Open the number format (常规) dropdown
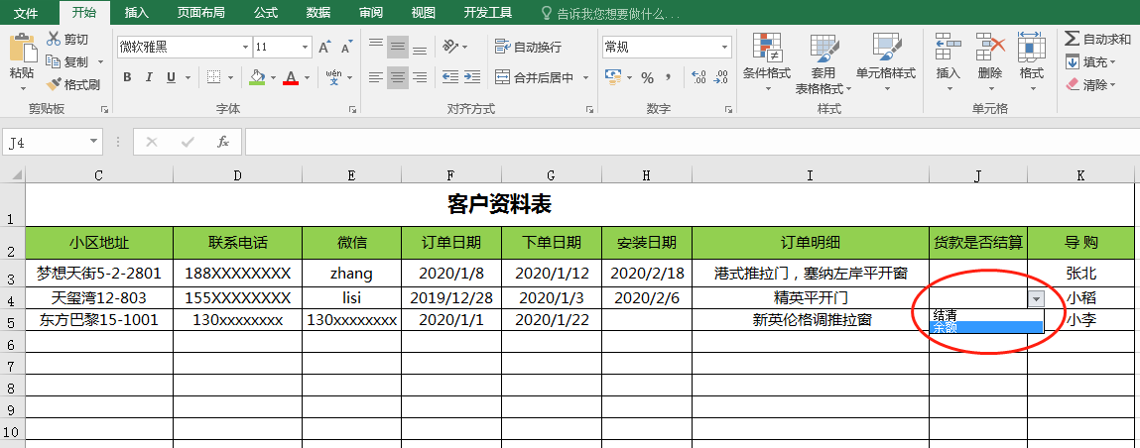The height and width of the screenshot is (448, 1140). tap(725, 48)
